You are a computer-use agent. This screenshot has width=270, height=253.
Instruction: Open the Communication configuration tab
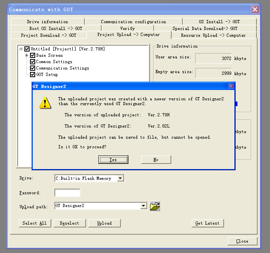click(133, 22)
